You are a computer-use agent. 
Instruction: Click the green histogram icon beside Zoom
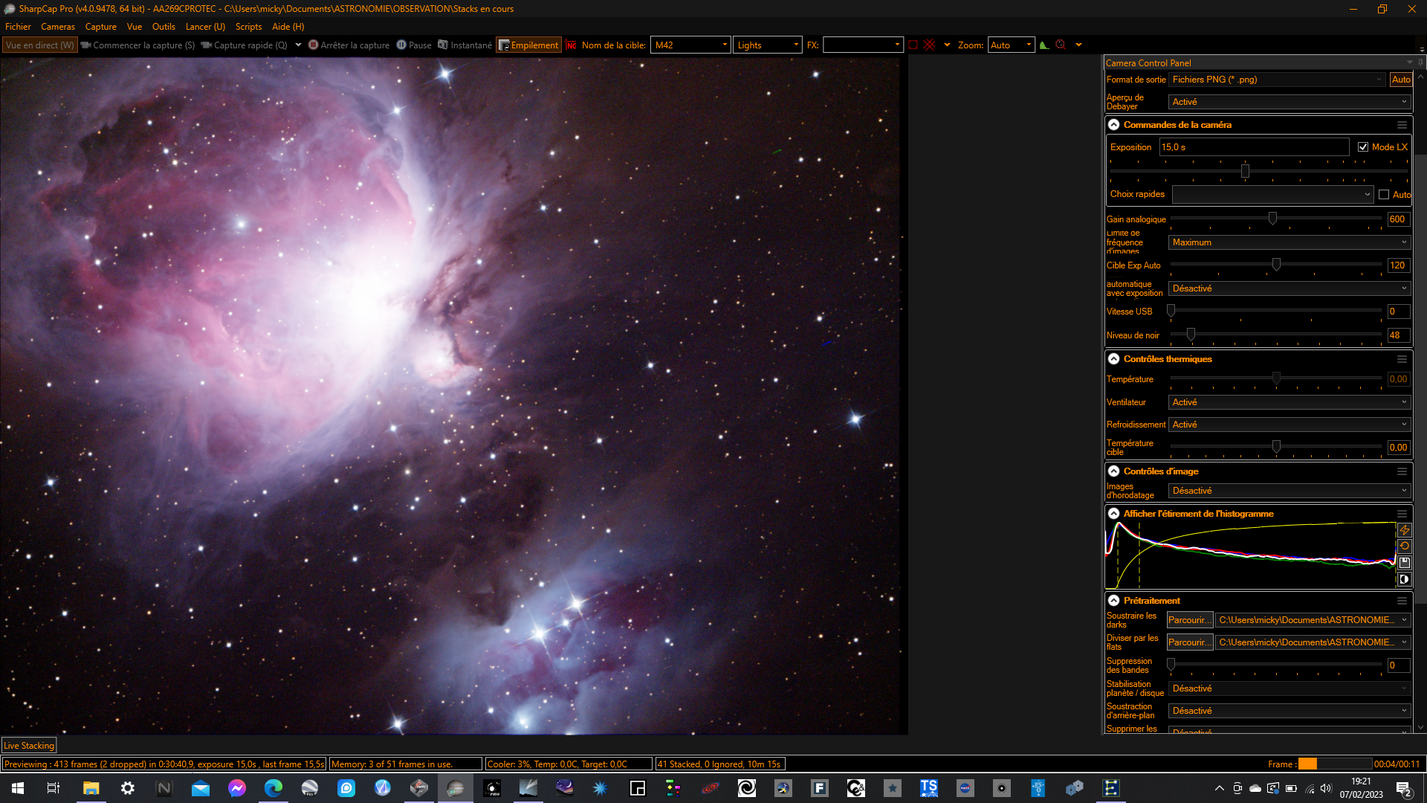1043,45
